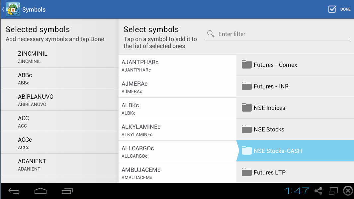
Task: Click the search magnifier icon
Action: pos(211,34)
